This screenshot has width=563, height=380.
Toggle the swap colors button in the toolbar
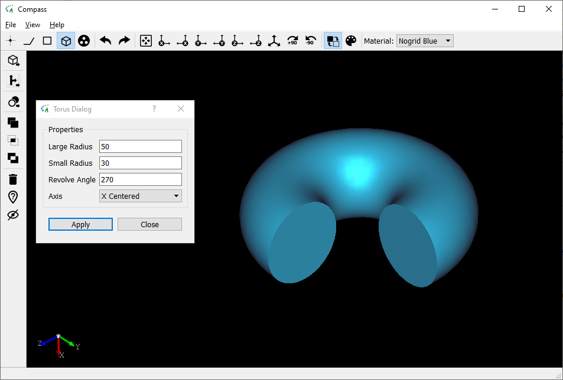pyautogui.click(x=333, y=41)
